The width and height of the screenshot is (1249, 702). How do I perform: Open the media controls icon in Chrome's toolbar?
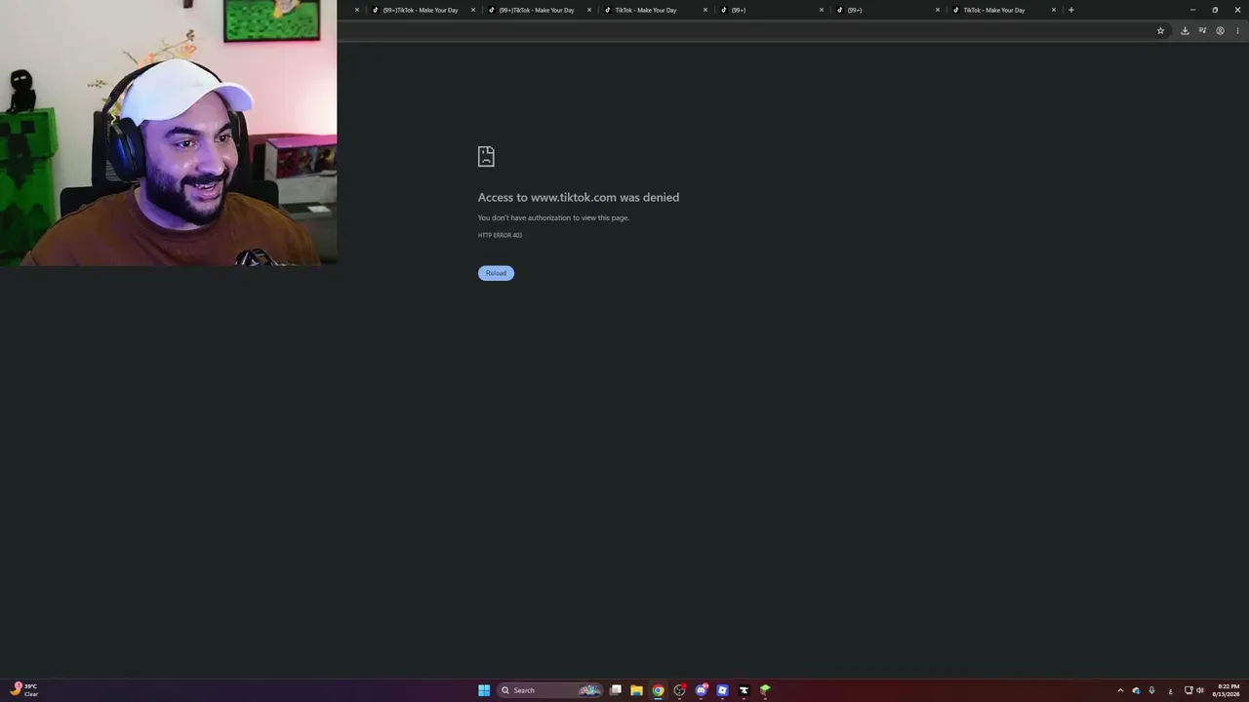pos(1202,31)
